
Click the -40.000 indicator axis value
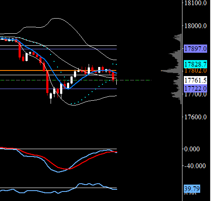pos(195,166)
